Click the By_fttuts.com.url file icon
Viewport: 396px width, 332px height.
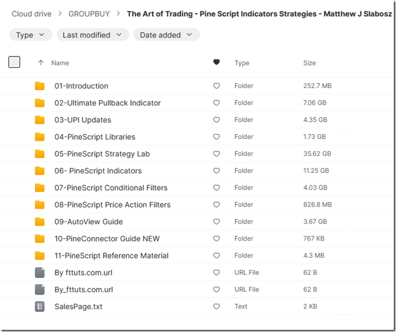(x=40, y=289)
